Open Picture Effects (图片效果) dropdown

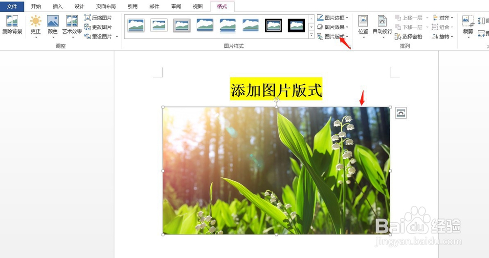333,27
